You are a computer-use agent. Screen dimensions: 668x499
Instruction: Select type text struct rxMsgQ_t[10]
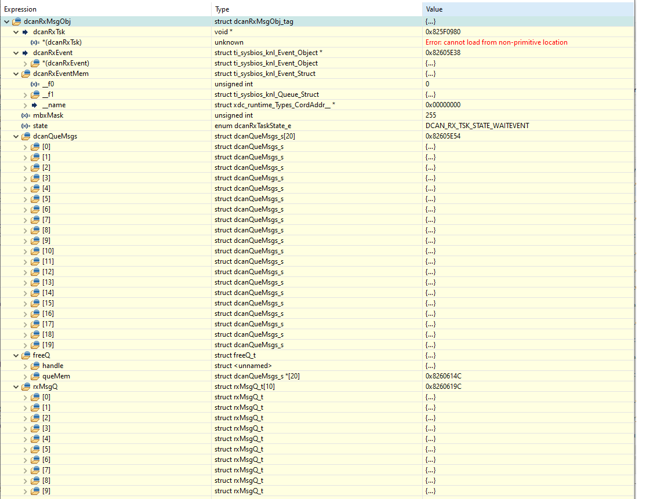tap(245, 387)
